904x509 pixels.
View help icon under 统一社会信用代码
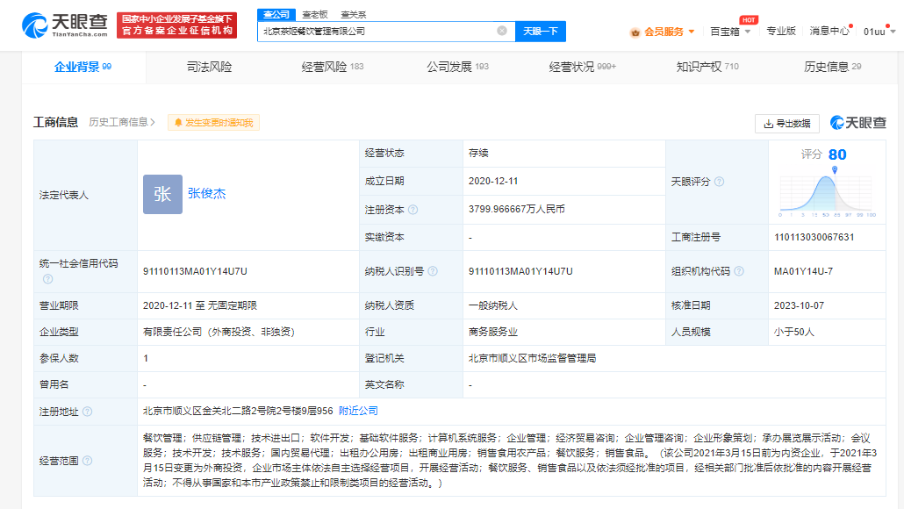(x=48, y=279)
